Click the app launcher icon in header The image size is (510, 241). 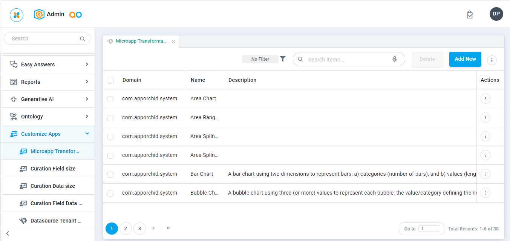click(17, 15)
